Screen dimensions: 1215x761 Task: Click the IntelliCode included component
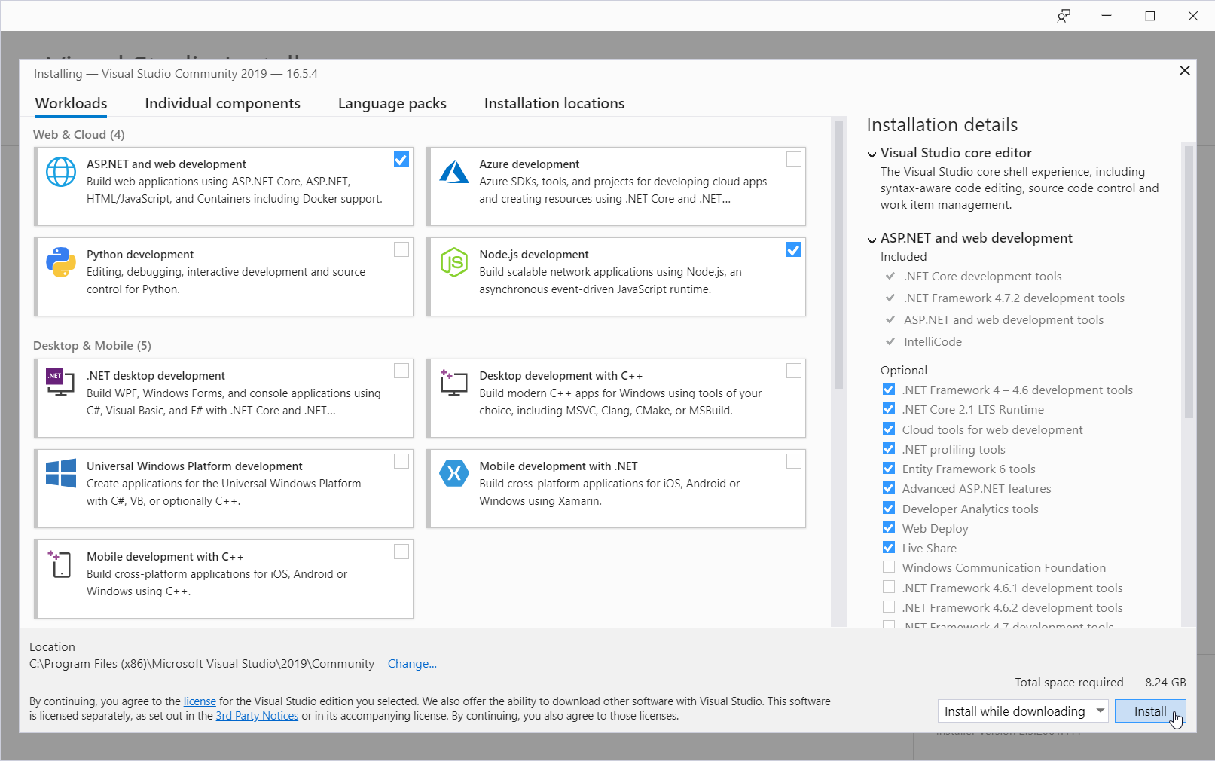click(933, 342)
